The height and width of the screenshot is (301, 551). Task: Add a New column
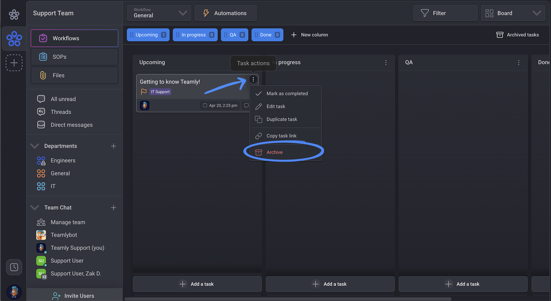coord(309,35)
